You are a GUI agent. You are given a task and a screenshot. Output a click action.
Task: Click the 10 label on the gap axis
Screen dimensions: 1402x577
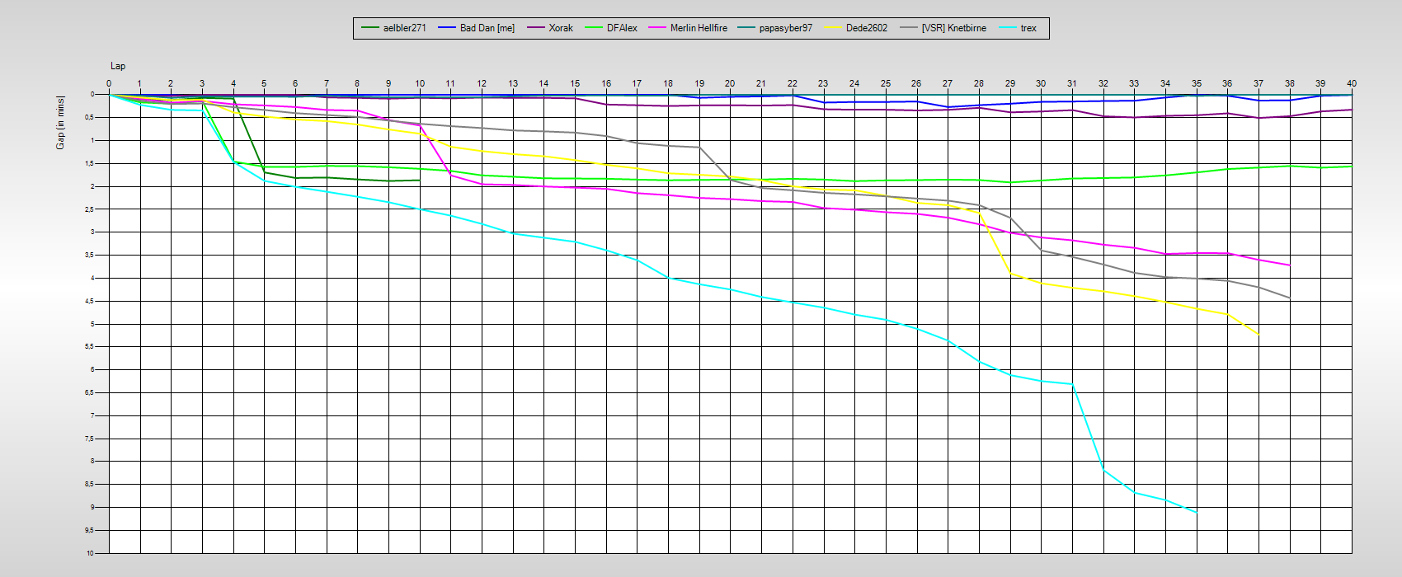coord(91,553)
